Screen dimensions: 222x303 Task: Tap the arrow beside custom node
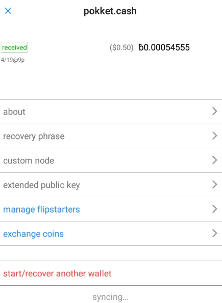click(215, 160)
